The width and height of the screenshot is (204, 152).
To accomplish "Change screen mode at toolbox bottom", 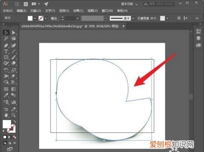I will coord(10,149).
